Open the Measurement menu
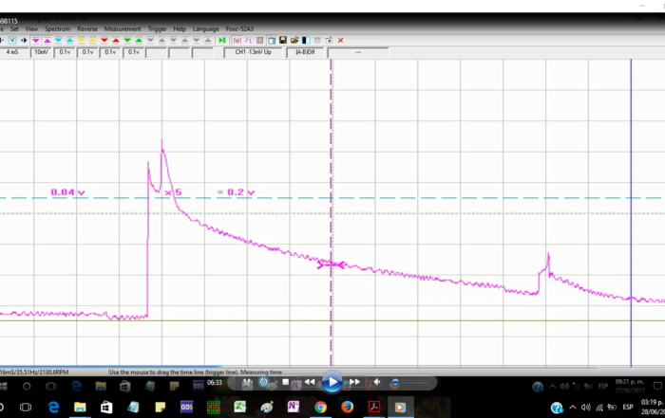 [x=123, y=29]
